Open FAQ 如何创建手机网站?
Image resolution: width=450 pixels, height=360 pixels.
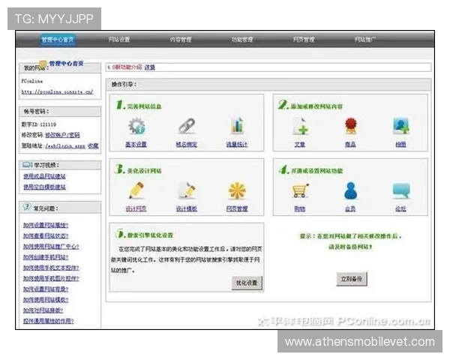[x=46, y=257]
